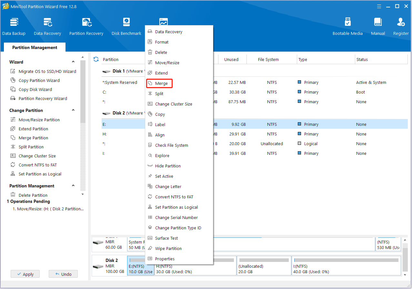The image size is (412, 289).
Task: Choose Change Letter from the context menu
Action: coord(179,186)
